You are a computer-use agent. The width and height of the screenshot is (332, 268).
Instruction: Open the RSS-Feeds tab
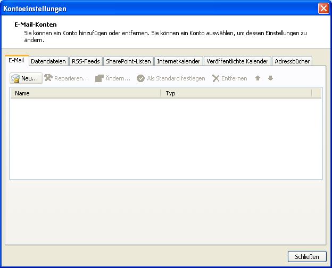point(86,61)
